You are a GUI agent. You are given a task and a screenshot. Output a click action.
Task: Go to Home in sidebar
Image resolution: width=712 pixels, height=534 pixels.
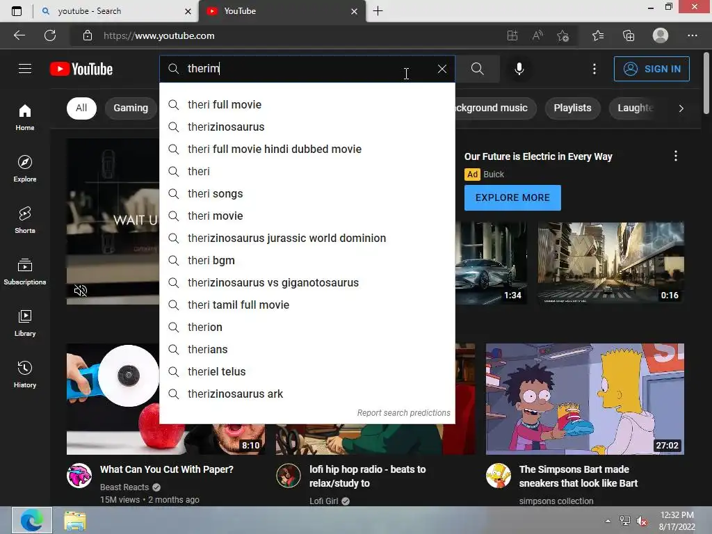pyautogui.click(x=25, y=117)
